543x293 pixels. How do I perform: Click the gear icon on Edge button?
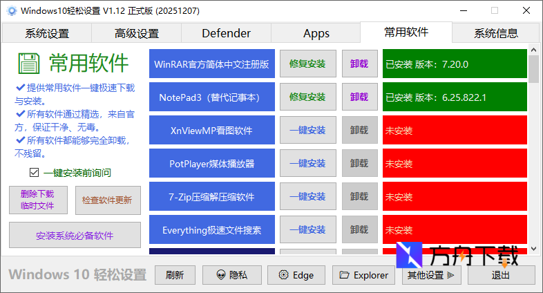tap(283, 275)
